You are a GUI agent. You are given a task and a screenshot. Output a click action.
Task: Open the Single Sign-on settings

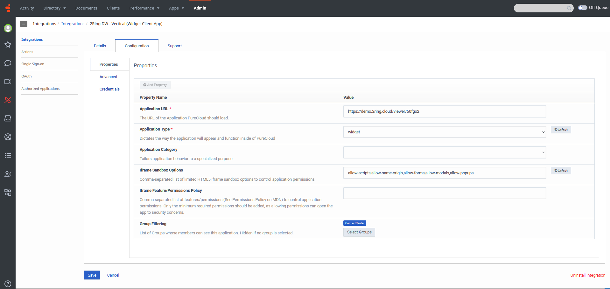point(33,64)
